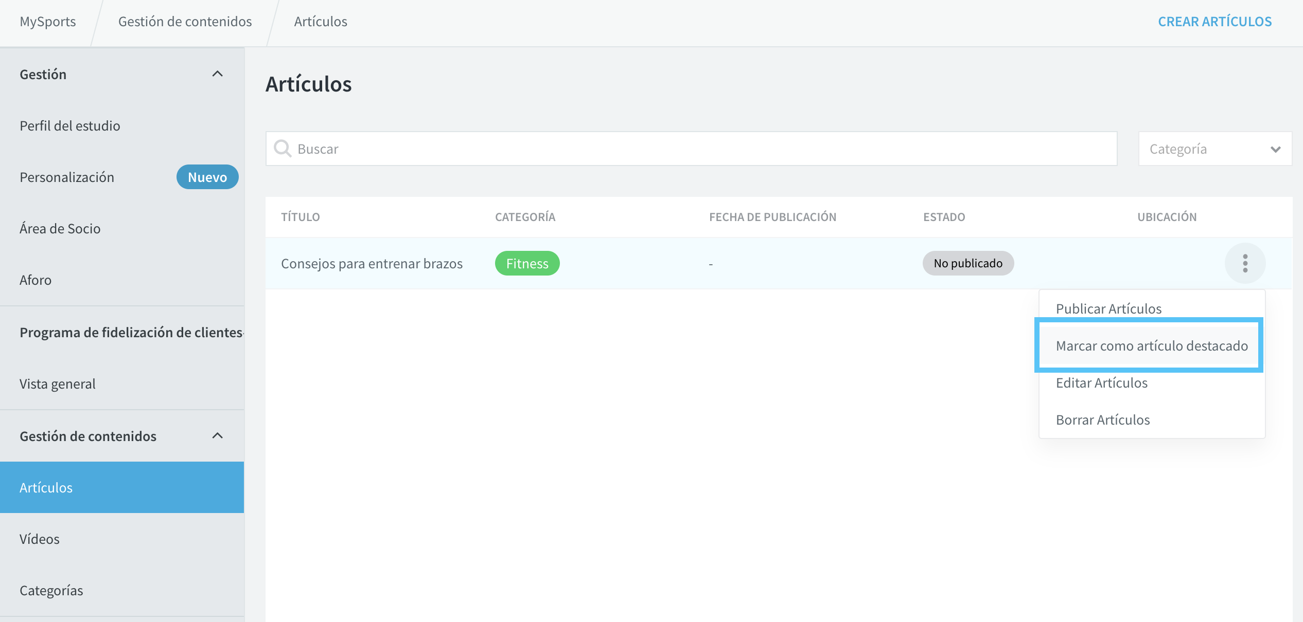Collapse the Gestión de contenidos section chevron
This screenshot has height=622, width=1303.
point(218,436)
